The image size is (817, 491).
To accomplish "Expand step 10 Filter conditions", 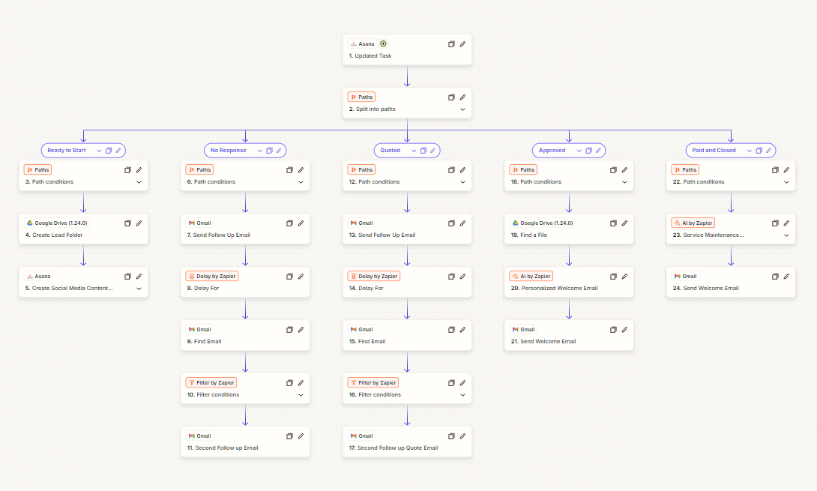I will click(301, 395).
